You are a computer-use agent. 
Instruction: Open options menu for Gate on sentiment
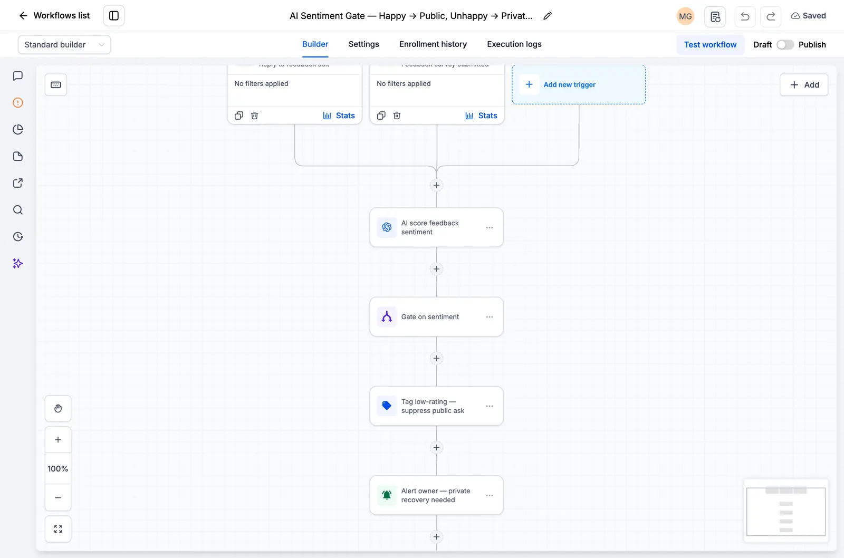click(490, 317)
